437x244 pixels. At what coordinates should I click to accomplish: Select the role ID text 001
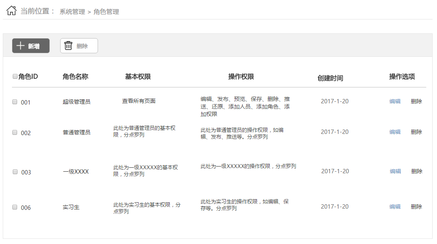25,102
